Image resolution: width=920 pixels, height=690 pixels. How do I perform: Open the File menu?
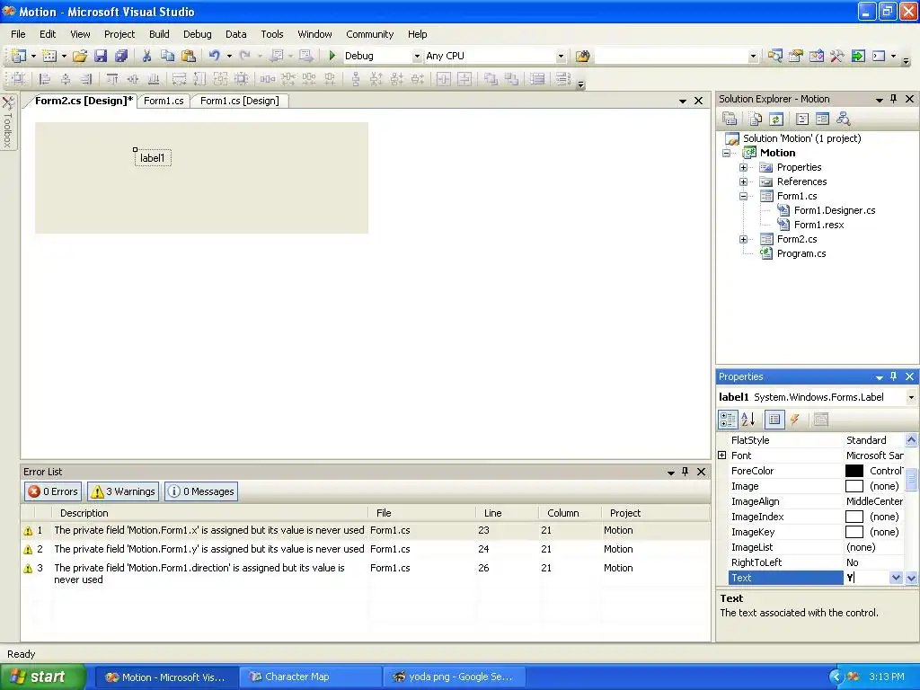18,34
